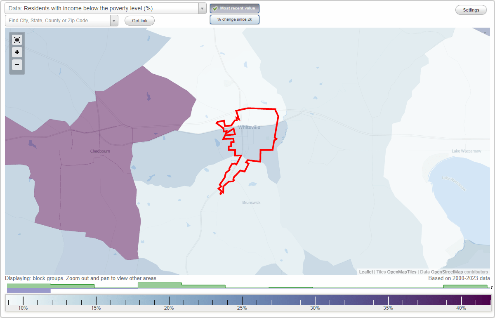Follow the Leaflet attribution link
The width and height of the screenshot is (495, 318).
tap(365, 272)
